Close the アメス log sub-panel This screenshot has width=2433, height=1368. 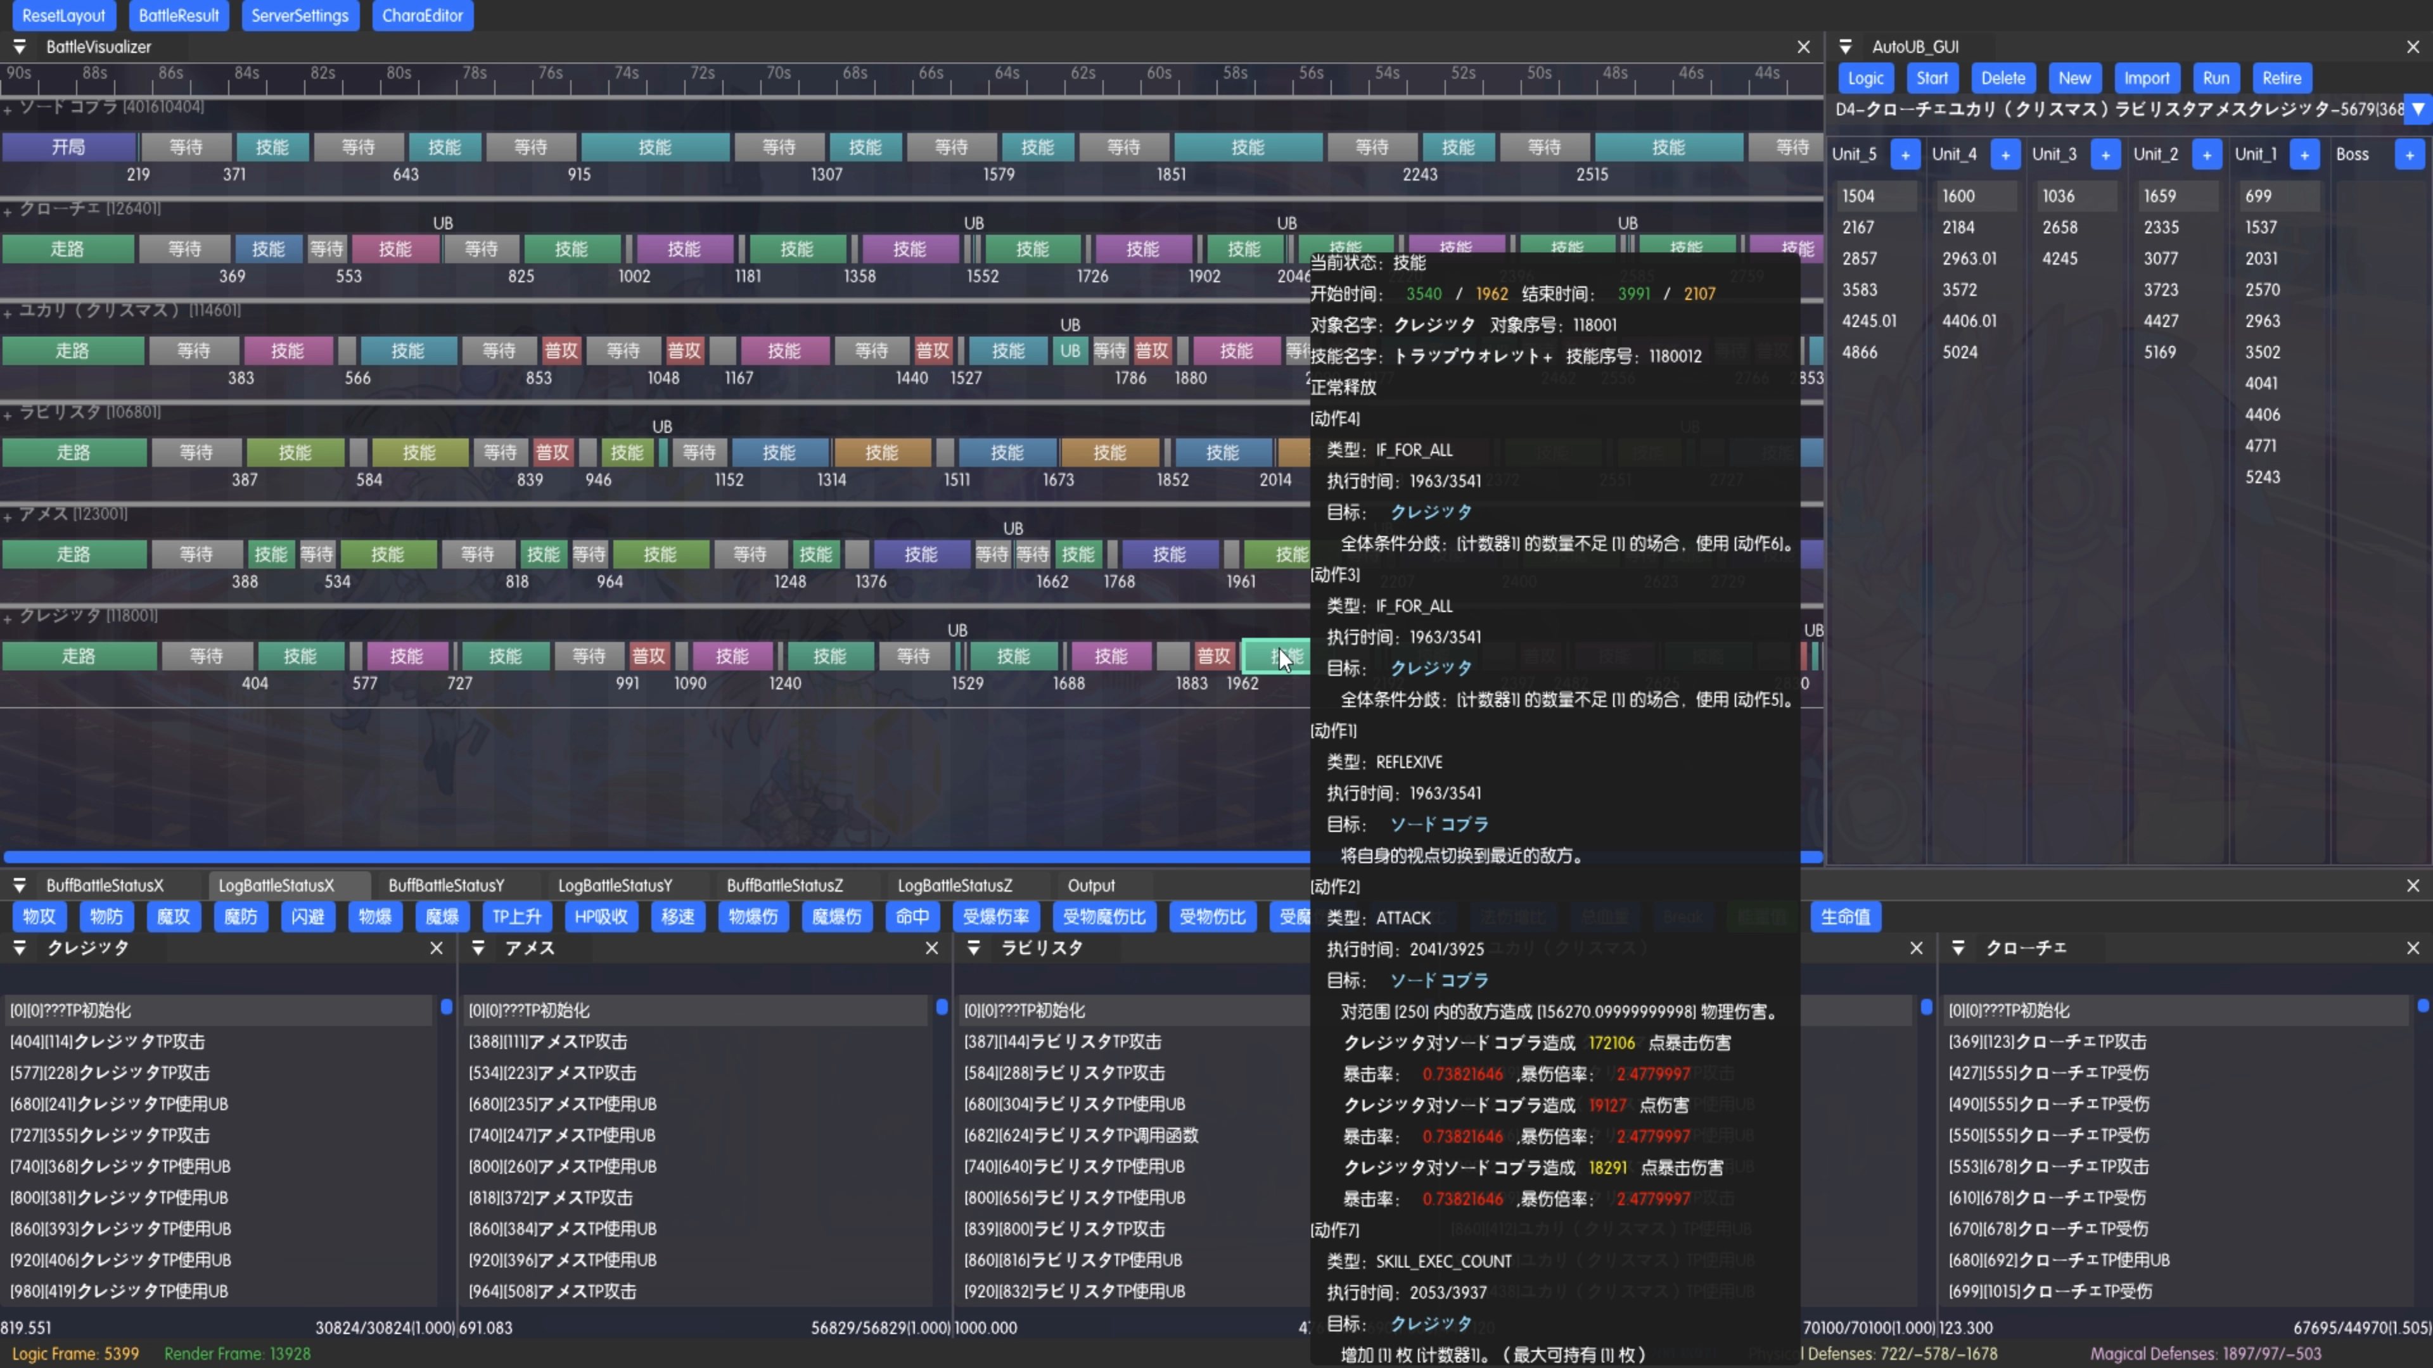[x=931, y=948]
